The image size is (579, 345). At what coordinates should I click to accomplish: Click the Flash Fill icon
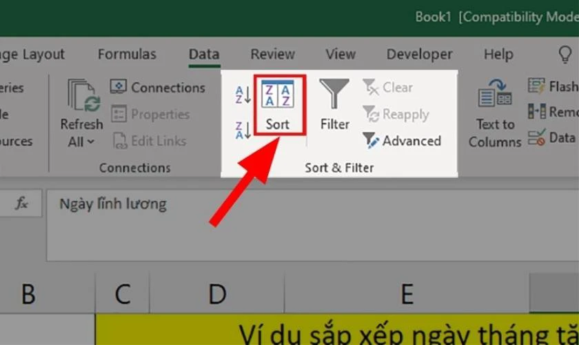coord(536,86)
